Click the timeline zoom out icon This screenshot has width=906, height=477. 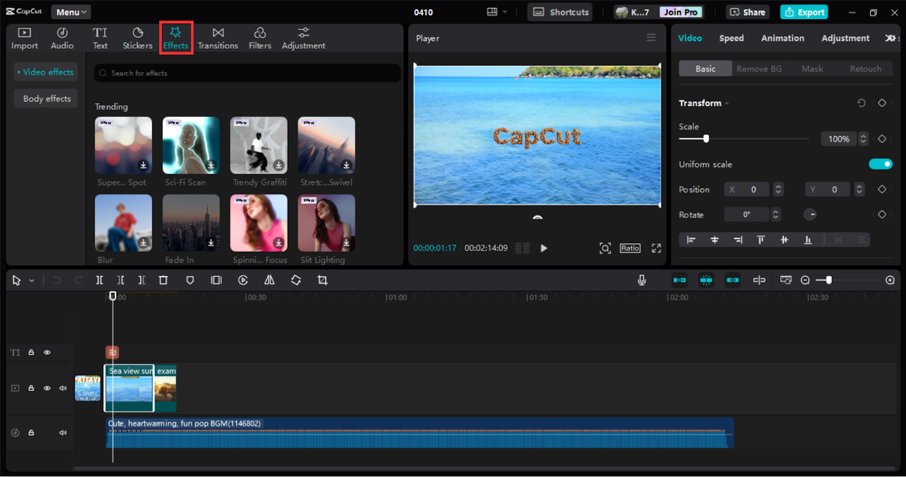click(x=805, y=280)
